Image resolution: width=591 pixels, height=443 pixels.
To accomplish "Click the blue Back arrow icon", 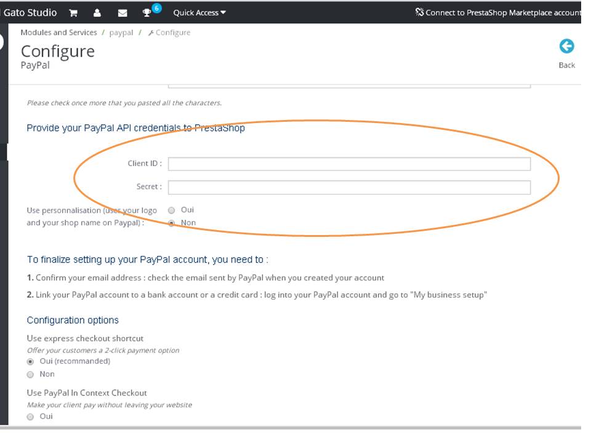I will [566, 46].
